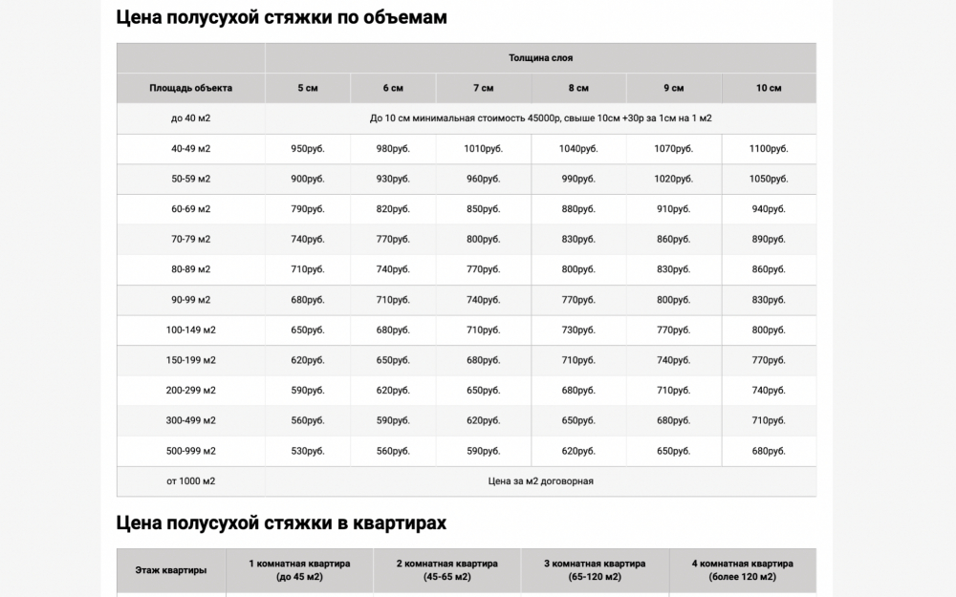The image size is (956, 597).
Task: Click the 1020руб. price cell
Action: point(673,179)
